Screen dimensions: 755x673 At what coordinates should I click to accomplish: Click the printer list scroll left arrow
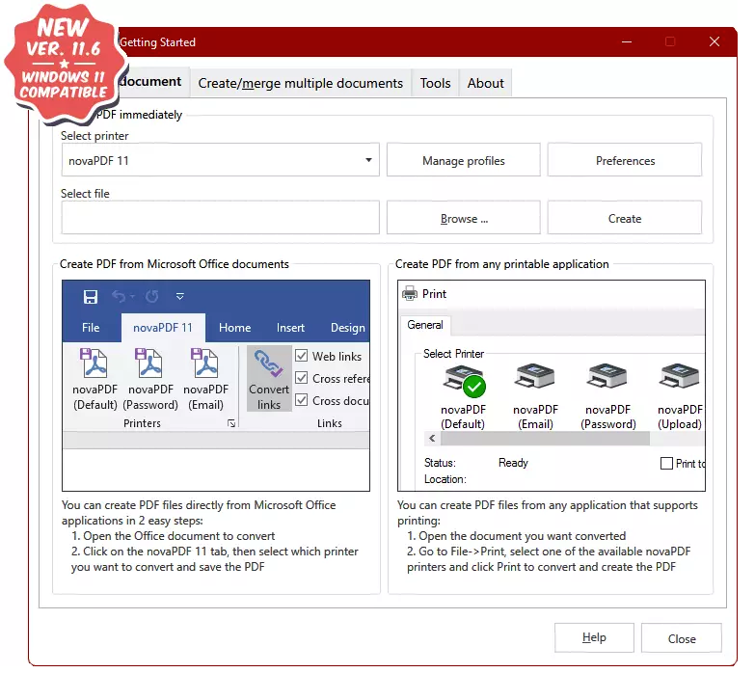pyautogui.click(x=432, y=439)
